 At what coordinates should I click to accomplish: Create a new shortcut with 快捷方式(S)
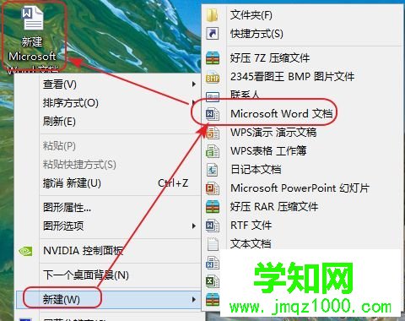coord(302,34)
